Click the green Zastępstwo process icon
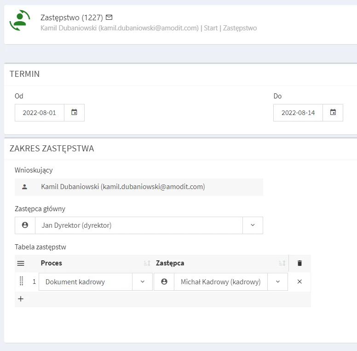The height and width of the screenshot is (351, 357). click(20, 20)
